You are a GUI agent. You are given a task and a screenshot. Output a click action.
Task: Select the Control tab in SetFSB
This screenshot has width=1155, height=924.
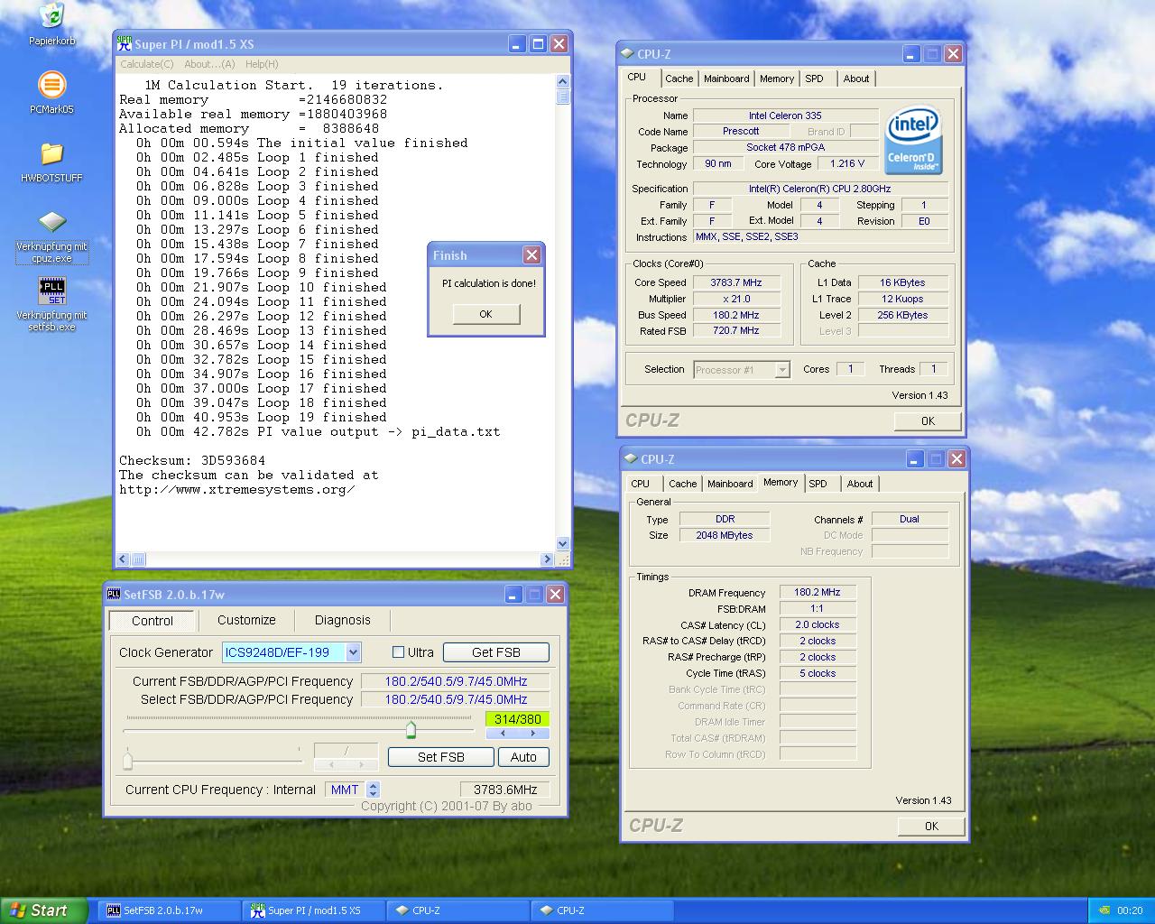point(152,621)
